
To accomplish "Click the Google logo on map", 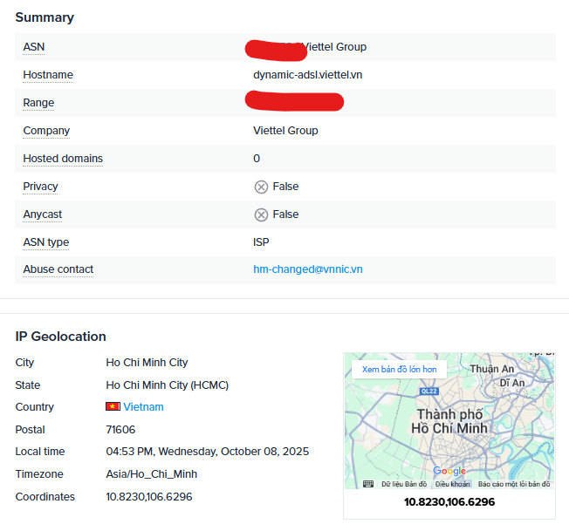I will tap(449, 471).
